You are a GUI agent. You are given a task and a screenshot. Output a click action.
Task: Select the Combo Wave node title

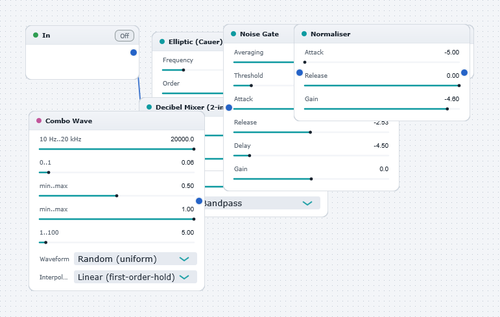pos(69,121)
